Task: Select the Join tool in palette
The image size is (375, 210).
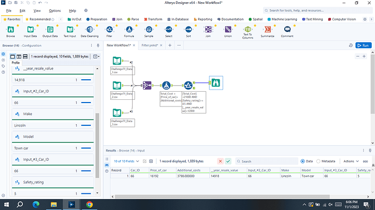Action: coord(208,30)
